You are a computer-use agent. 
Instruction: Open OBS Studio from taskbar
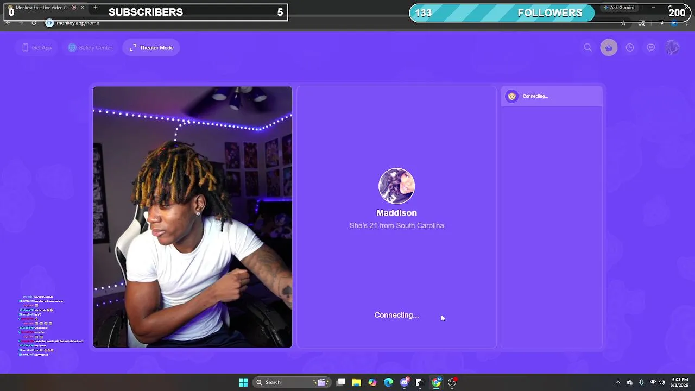click(452, 382)
